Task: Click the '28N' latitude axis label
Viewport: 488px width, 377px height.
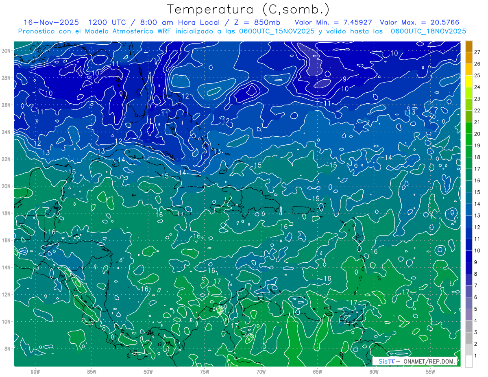Action: point(7,78)
